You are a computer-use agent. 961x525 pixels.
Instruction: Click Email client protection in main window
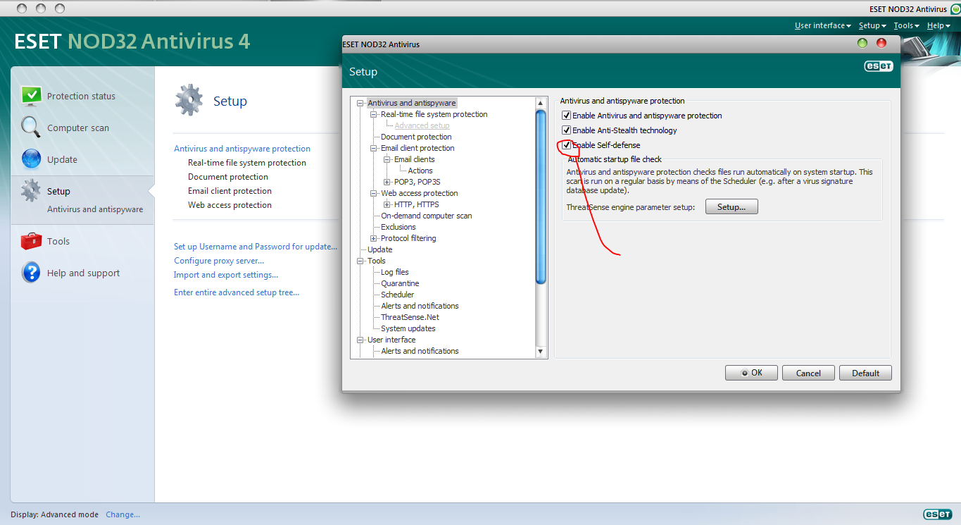(x=230, y=191)
